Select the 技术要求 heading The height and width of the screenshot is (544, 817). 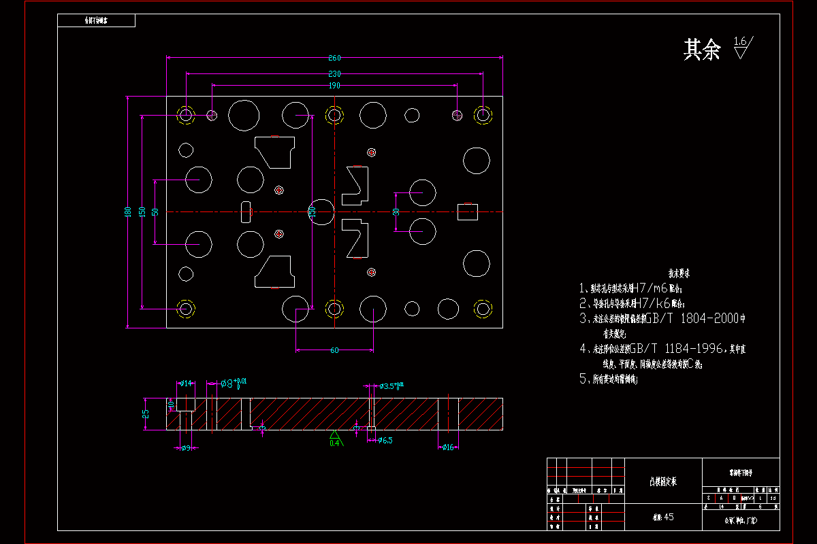(679, 273)
